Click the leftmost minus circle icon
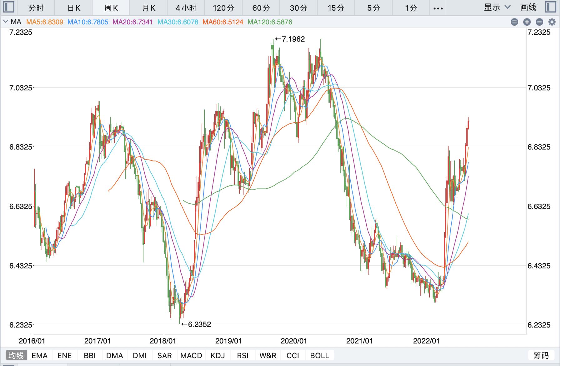This screenshot has height=366, width=562. 514,22
